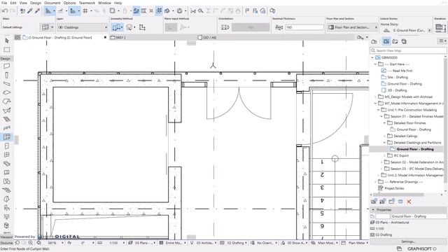Select the Column tool
This screenshot has width=448, height=252.
(6, 75)
